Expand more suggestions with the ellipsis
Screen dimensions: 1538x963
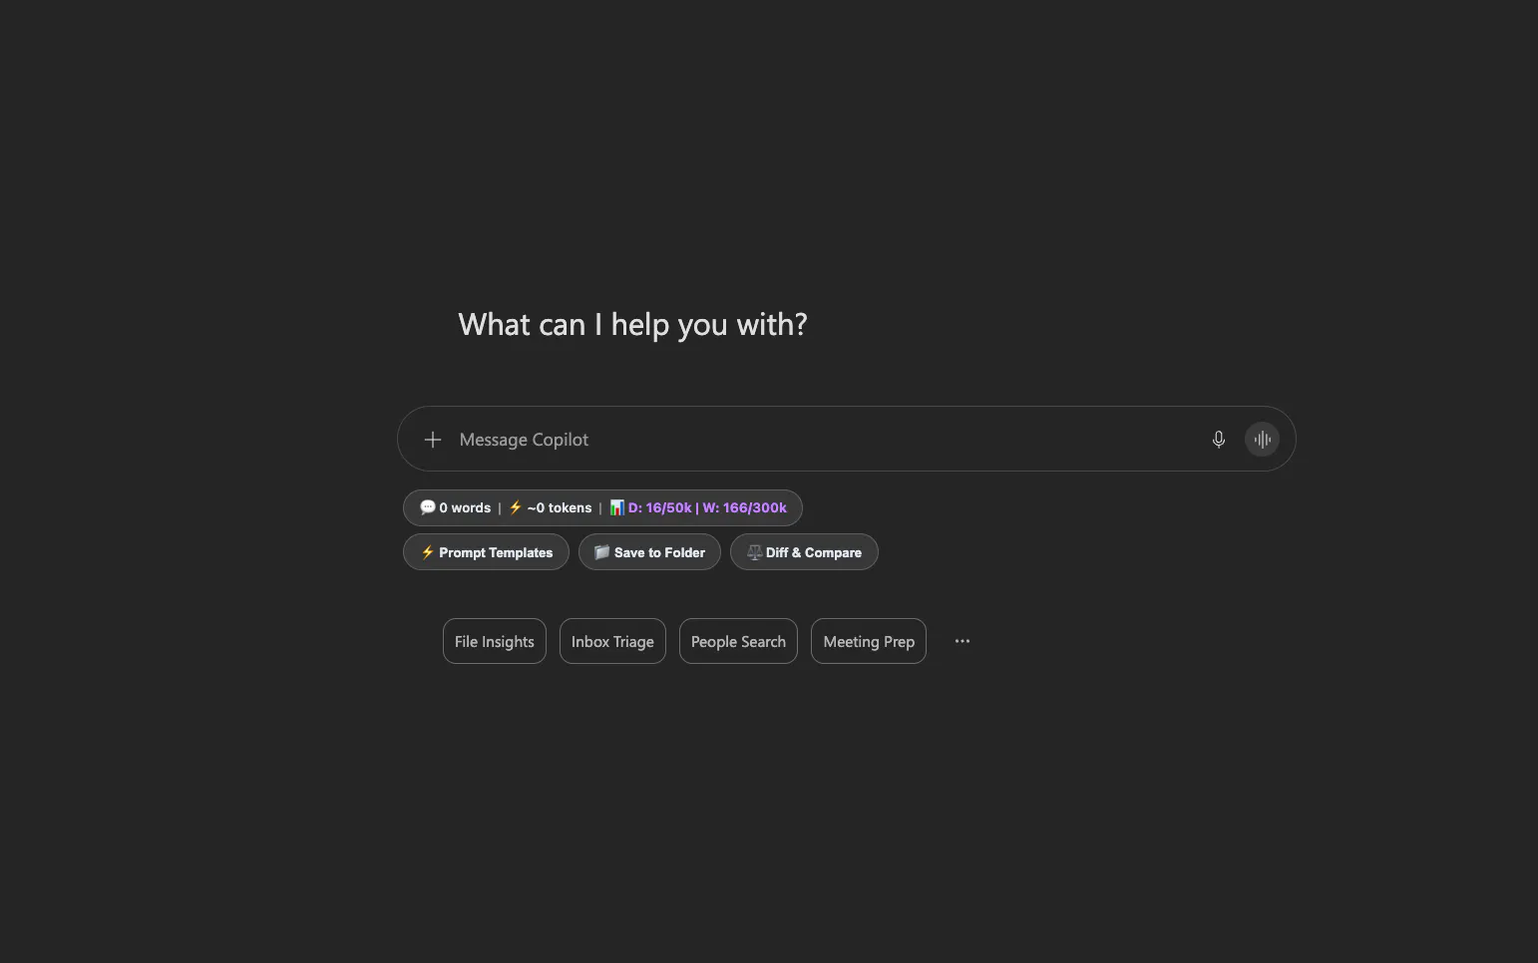[962, 641]
